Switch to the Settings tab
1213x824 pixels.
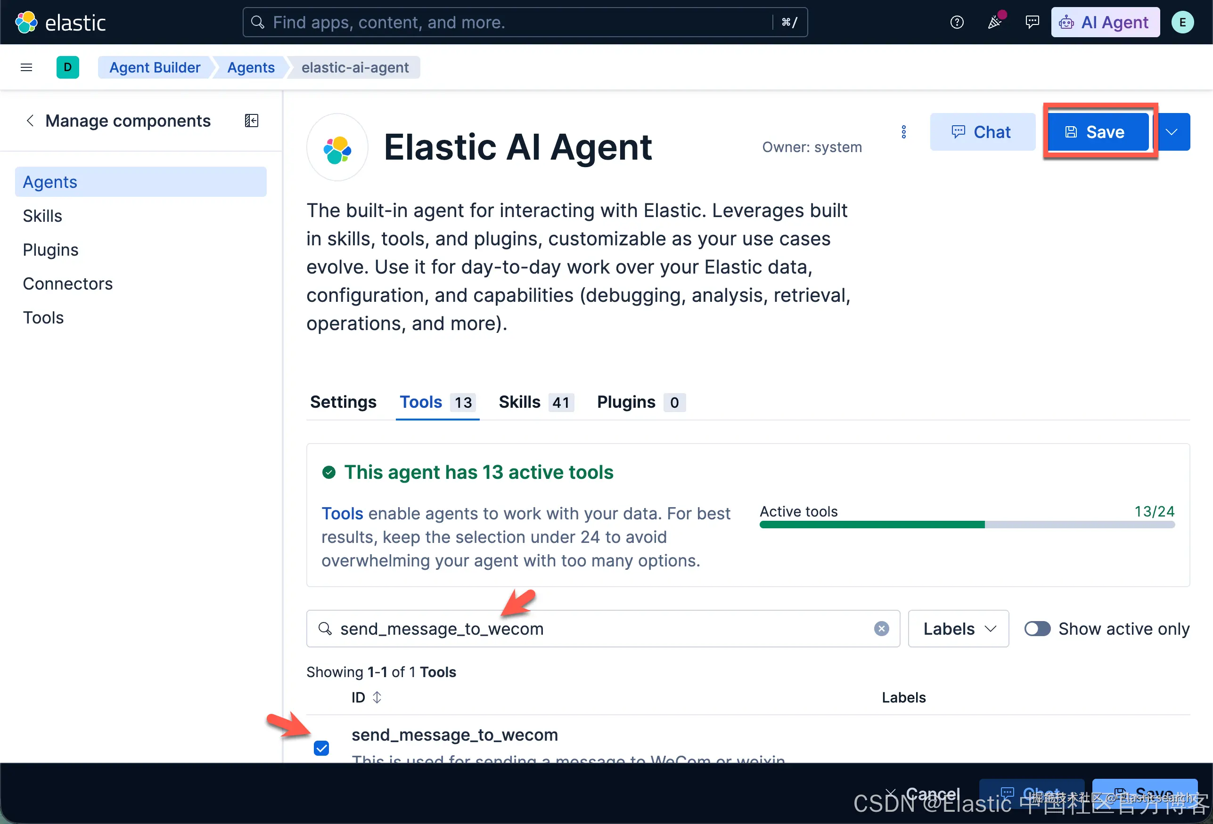click(343, 402)
